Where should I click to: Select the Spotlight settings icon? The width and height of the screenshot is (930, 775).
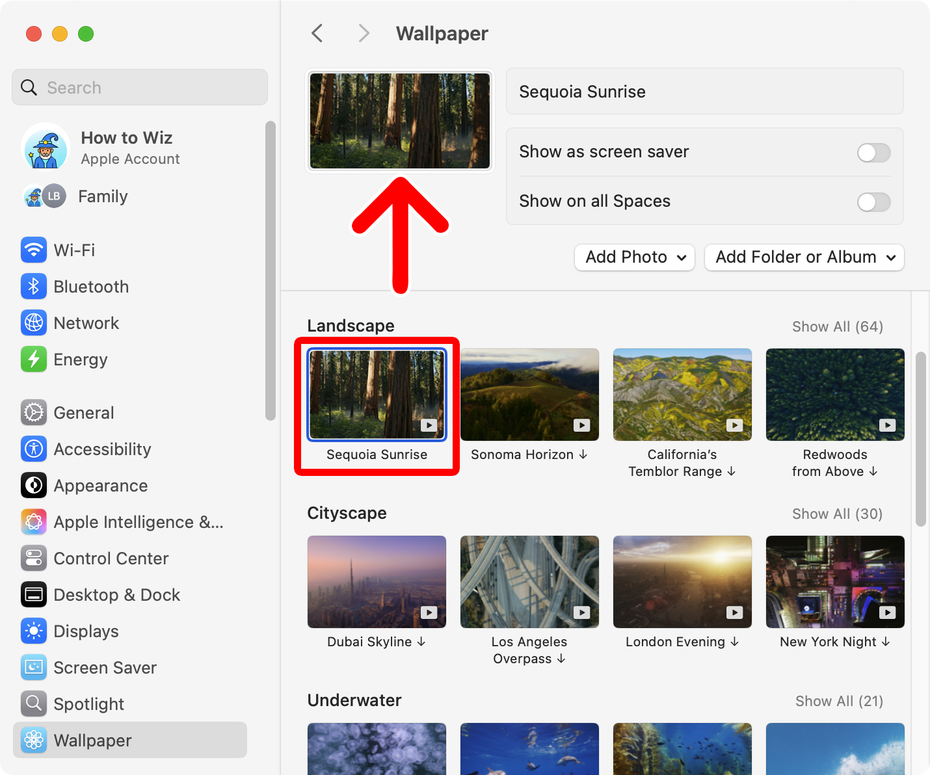pyautogui.click(x=34, y=703)
